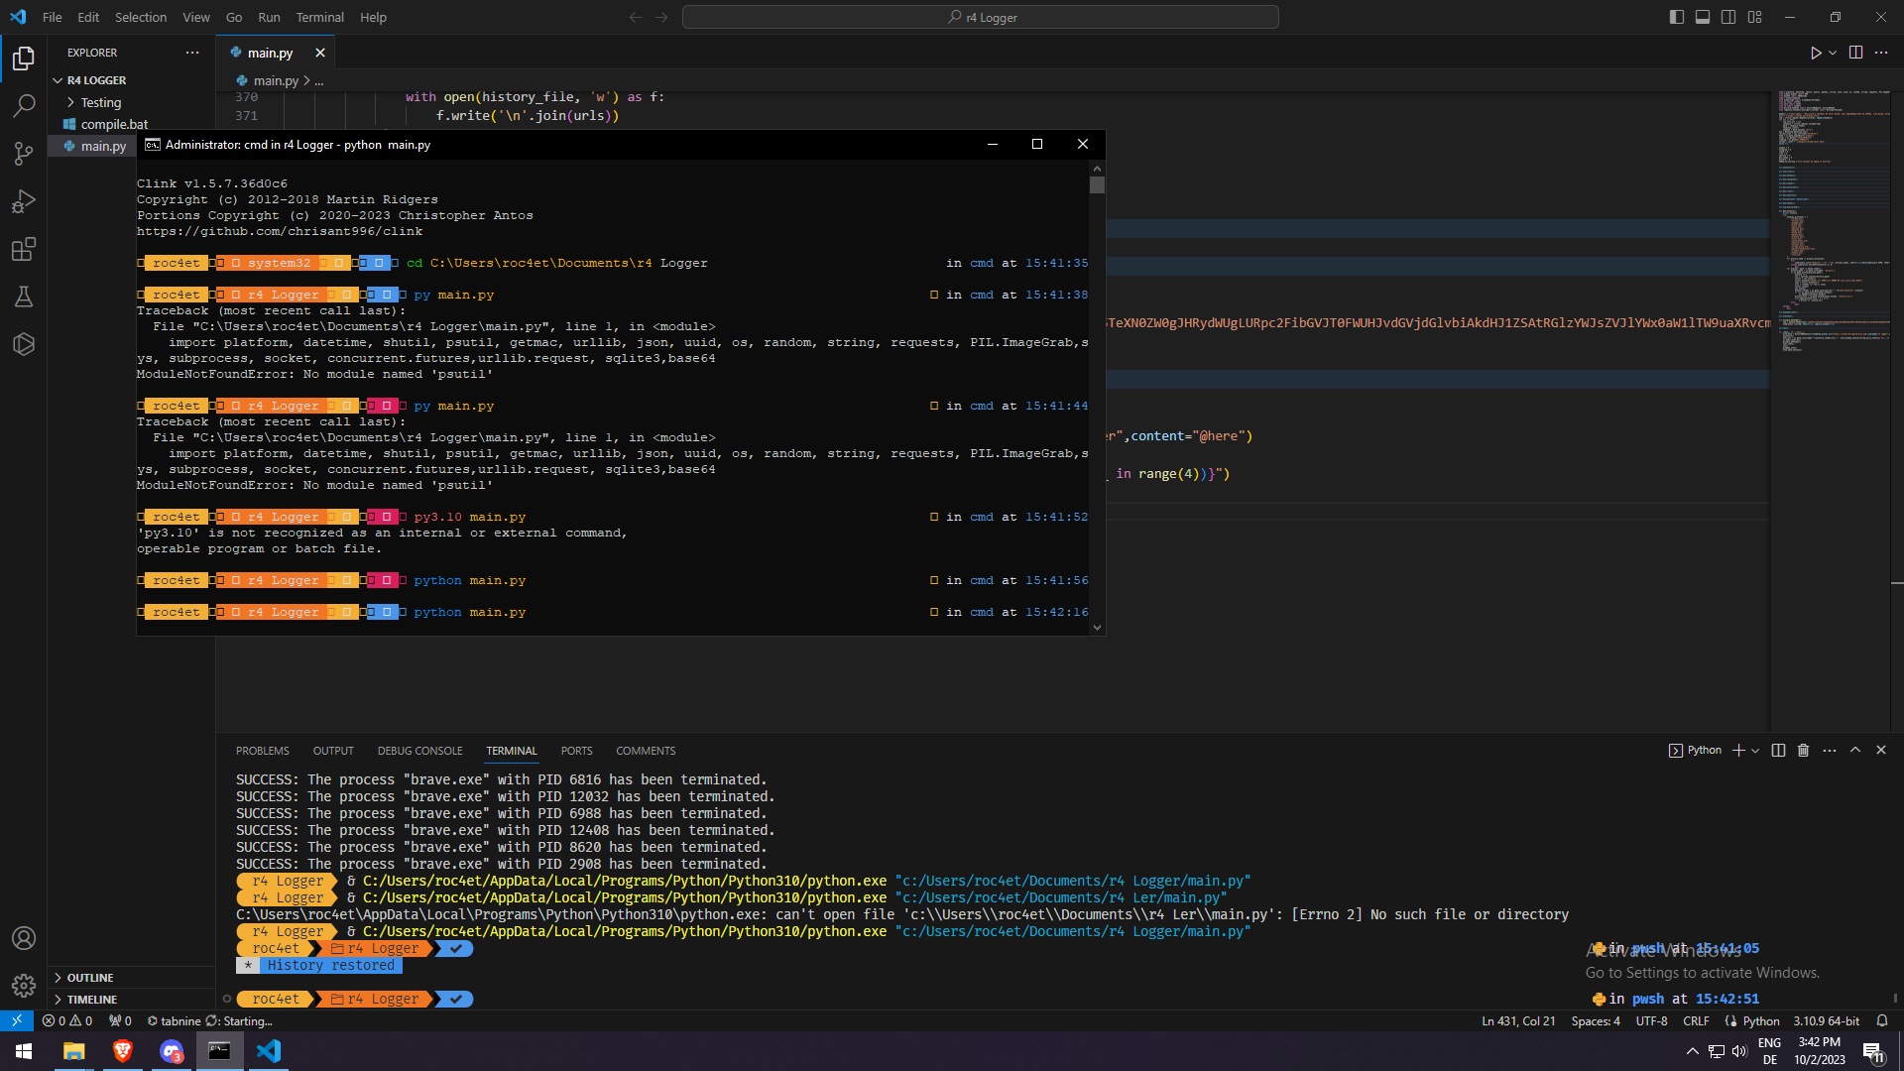Open the run button dropdown arrow
This screenshot has width=1904, height=1071.
coord(1833,53)
